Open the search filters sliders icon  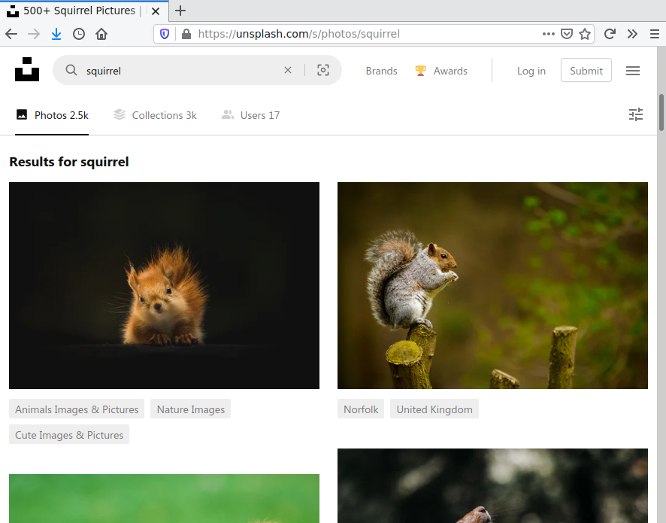(636, 114)
